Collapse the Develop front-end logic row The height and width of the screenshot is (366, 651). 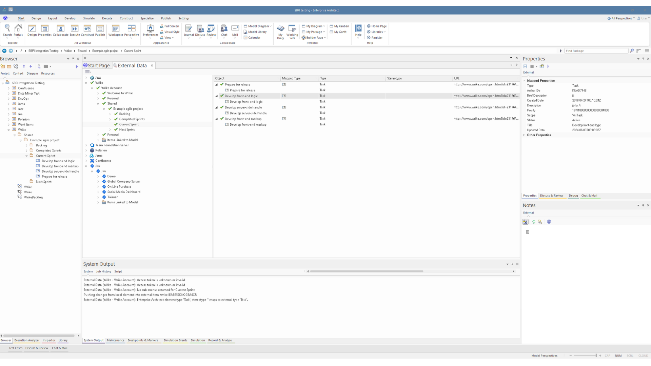(216, 96)
